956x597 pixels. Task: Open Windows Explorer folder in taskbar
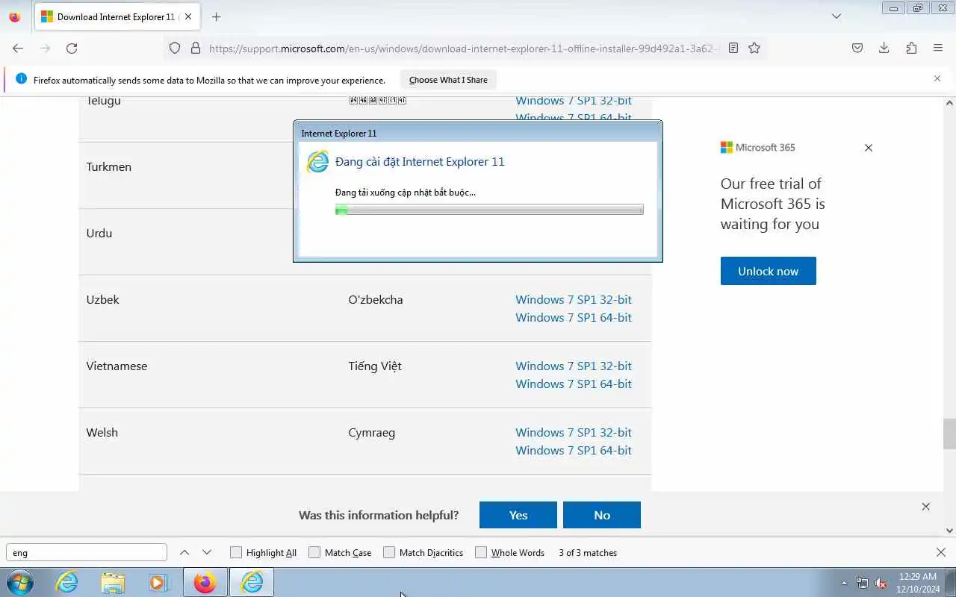pos(113,582)
